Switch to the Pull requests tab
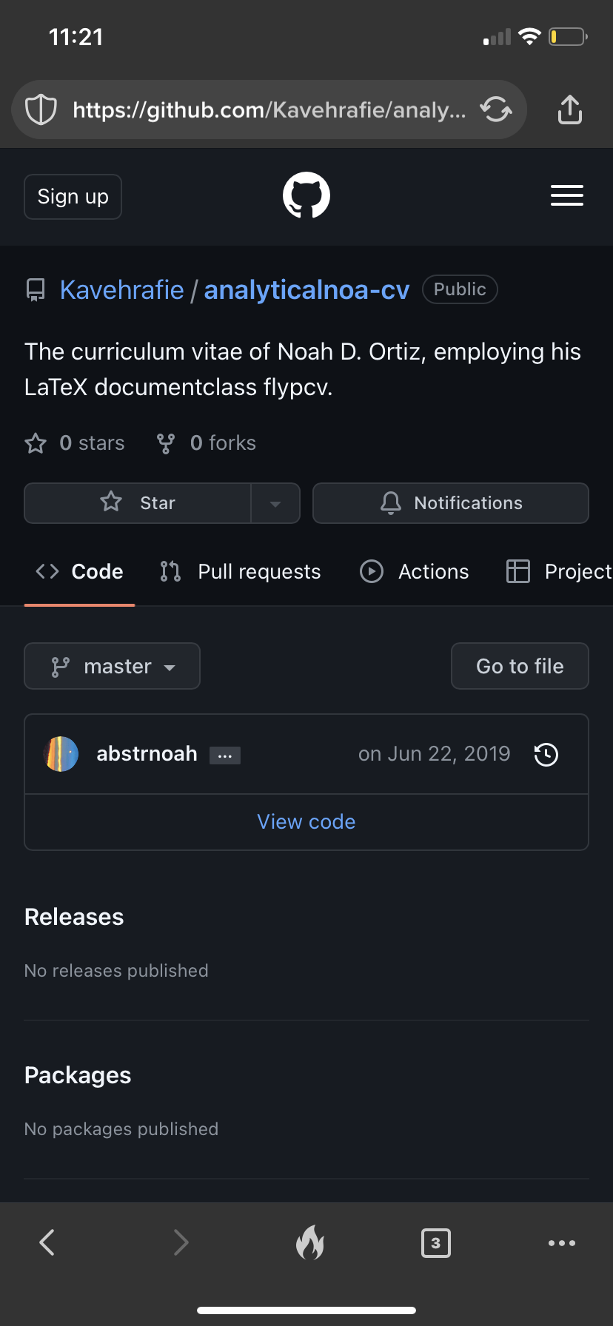The image size is (613, 1326). (241, 572)
